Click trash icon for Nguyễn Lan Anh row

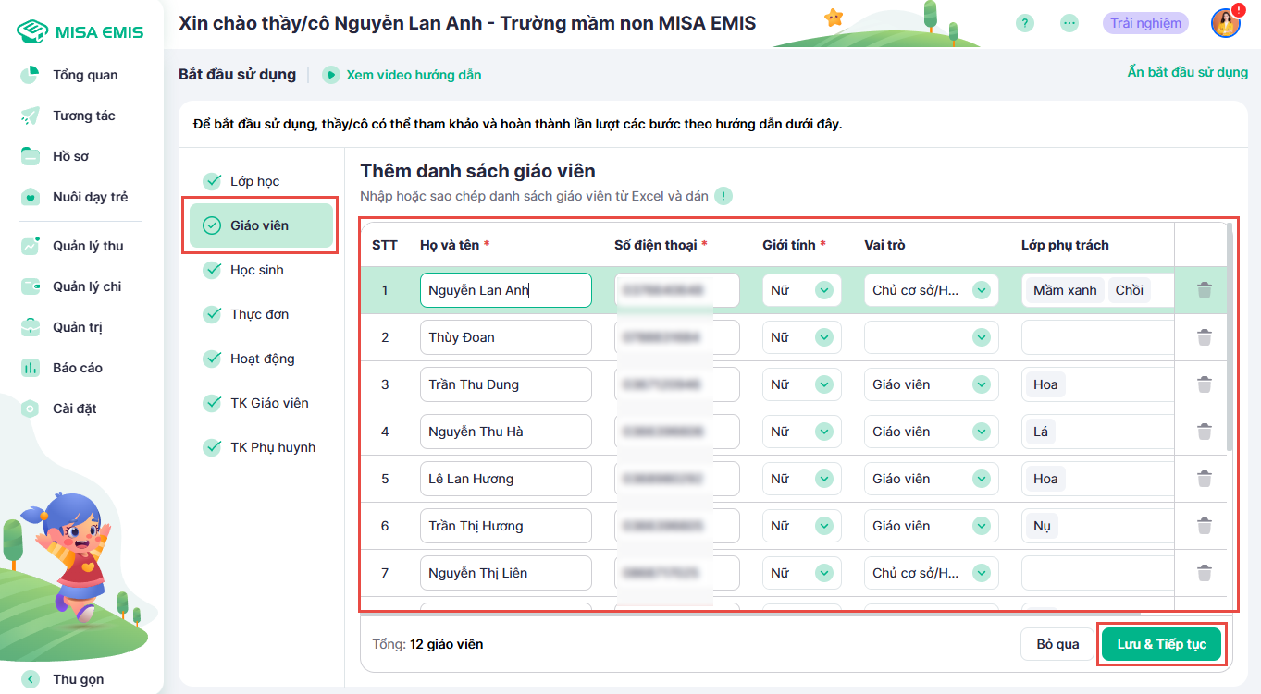[x=1204, y=290]
